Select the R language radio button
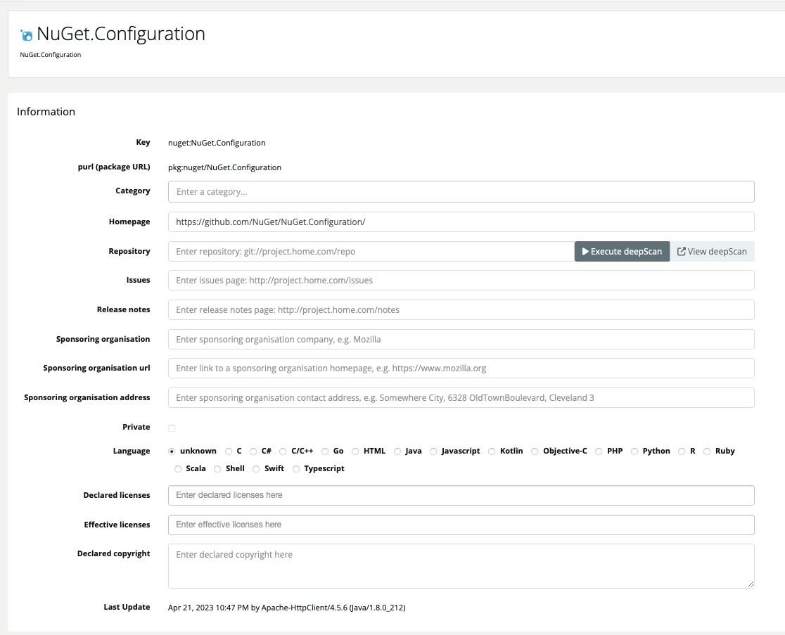Viewport: 785px width, 635px height. click(682, 451)
